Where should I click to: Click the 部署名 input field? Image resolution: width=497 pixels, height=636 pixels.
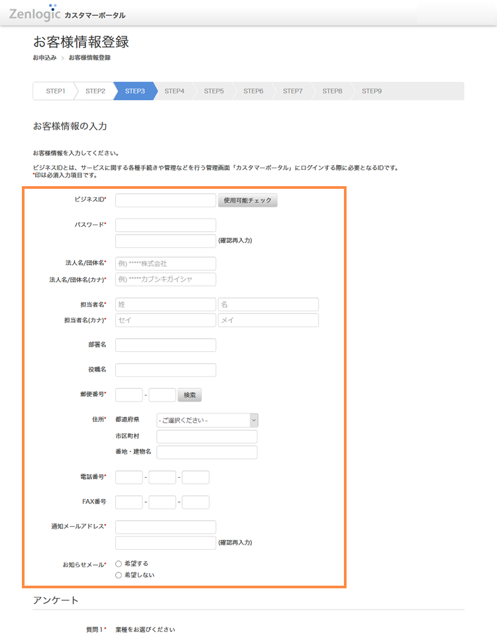click(166, 345)
